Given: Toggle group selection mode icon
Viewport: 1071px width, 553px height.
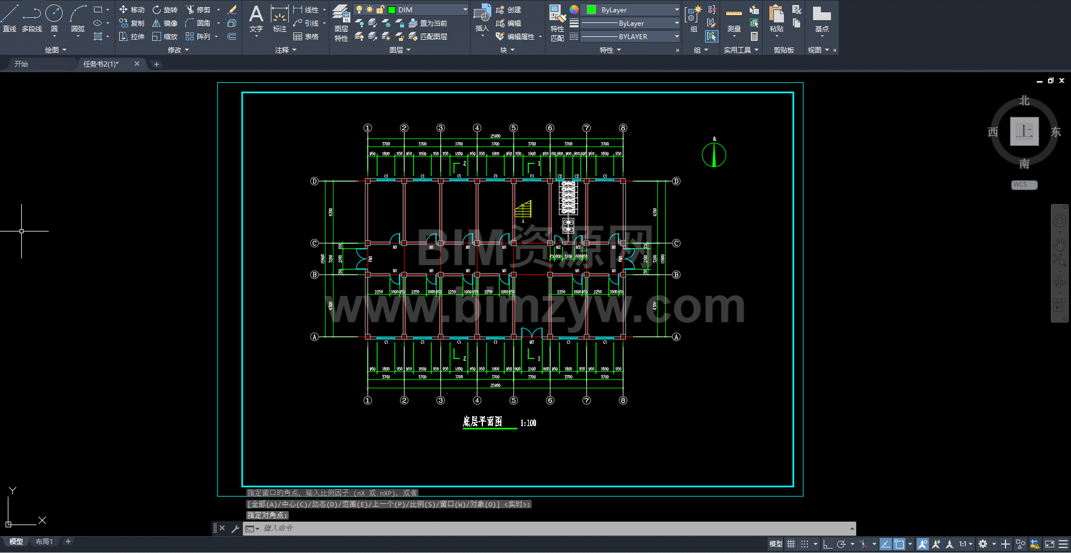Looking at the screenshot, I should (712, 36).
